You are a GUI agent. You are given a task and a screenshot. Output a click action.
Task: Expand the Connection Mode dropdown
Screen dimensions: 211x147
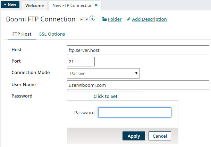click(x=103, y=73)
